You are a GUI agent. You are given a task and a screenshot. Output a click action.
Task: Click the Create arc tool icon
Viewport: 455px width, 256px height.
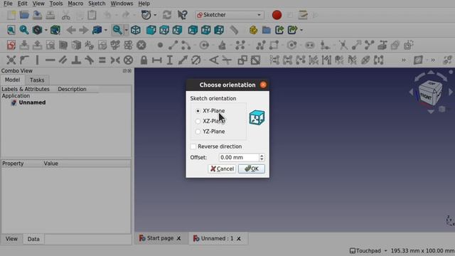(x=186, y=45)
